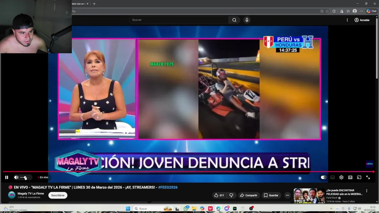Screen dimensions: 379x213
Task: Open the #FEEG2026 hashtag link
Action: pos(168,187)
